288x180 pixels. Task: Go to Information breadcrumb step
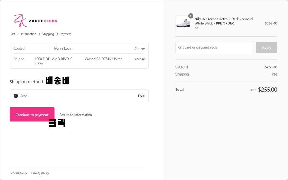(x=28, y=34)
